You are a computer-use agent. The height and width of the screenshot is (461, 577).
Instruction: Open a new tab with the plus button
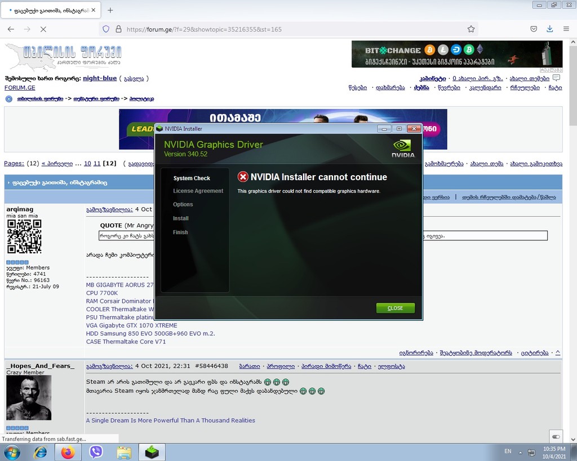110,10
